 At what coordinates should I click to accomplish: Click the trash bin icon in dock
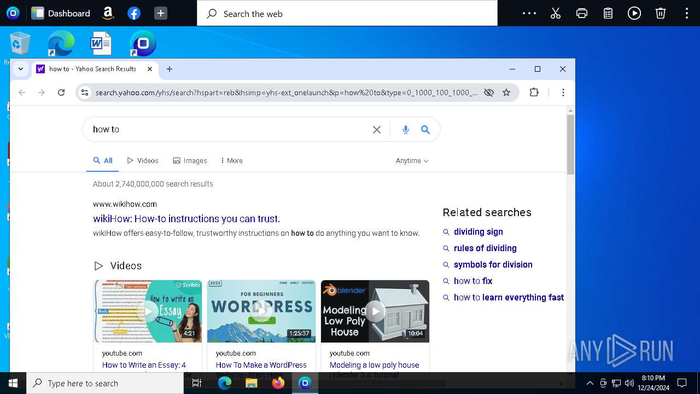(x=661, y=13)
